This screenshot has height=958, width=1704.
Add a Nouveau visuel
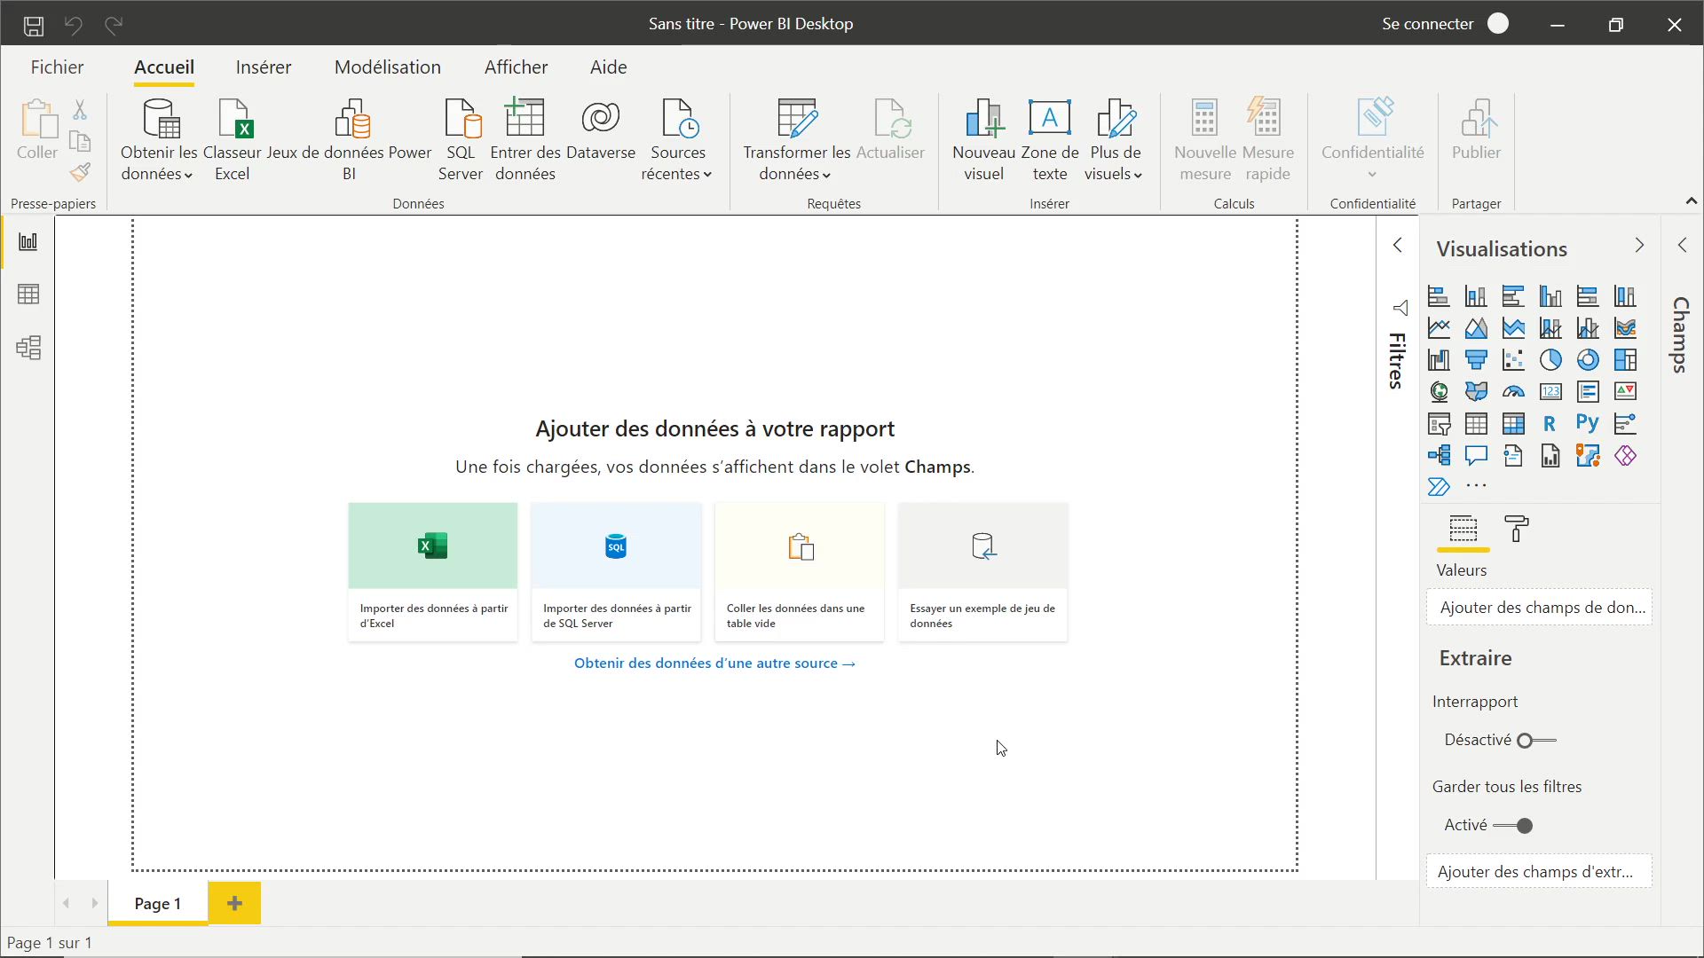tap(983, 140)
